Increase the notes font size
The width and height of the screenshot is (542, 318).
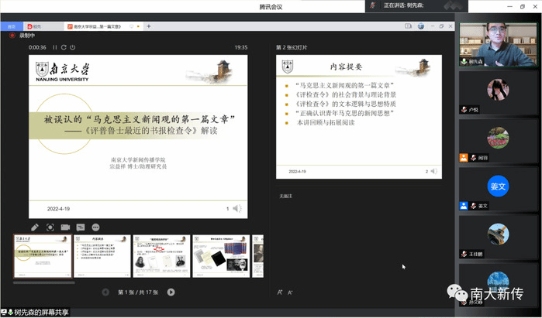(x=280, y=292)
